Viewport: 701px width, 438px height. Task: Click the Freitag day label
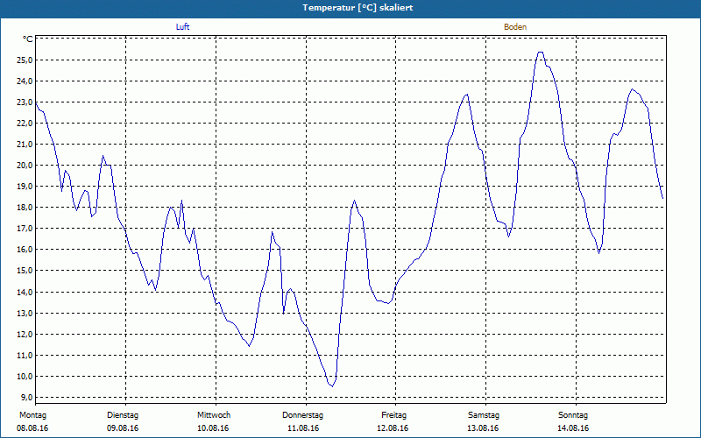[393, 415]
